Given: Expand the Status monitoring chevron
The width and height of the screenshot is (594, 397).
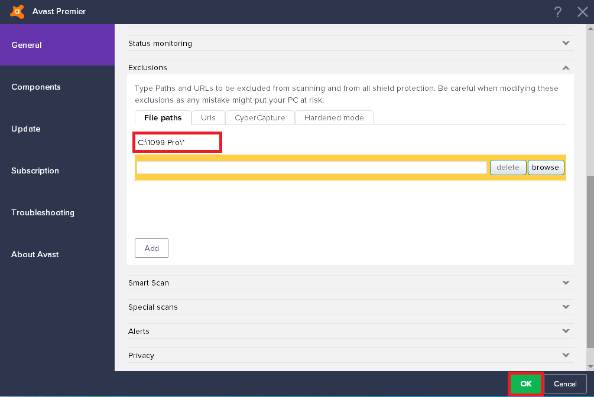Looking at the screenshot, I should pyautogui.click(x=566, y=43).
